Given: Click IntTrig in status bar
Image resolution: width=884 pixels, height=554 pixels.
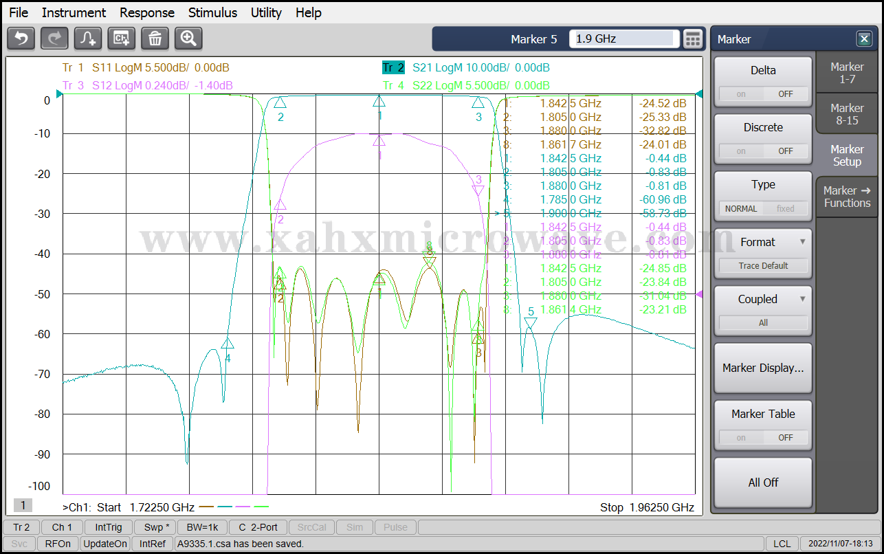Looking at the screenshot, I should pyautogui.click(x=109, y=527).
